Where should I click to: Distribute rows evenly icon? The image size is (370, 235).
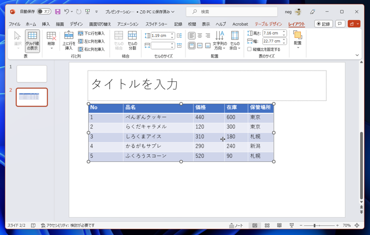coord(180,36)
